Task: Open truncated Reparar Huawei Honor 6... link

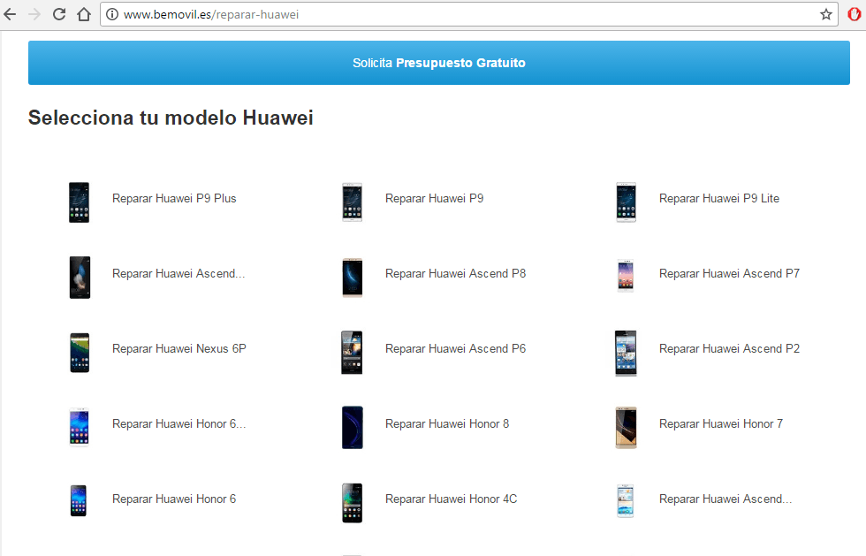Action: pos(179,424)
